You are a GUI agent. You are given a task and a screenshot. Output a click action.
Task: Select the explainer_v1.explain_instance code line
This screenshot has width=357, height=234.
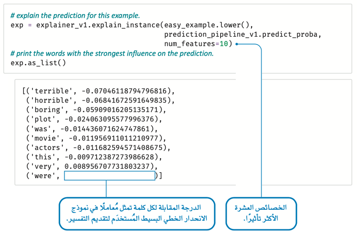coord(132,25)
